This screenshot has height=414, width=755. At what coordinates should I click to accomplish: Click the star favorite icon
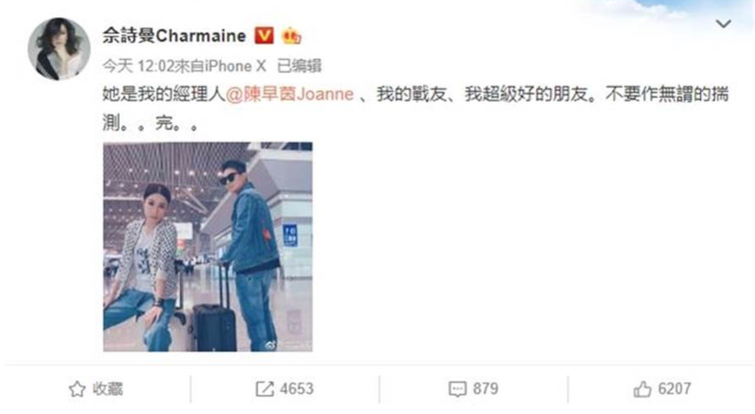coord(76,390)
